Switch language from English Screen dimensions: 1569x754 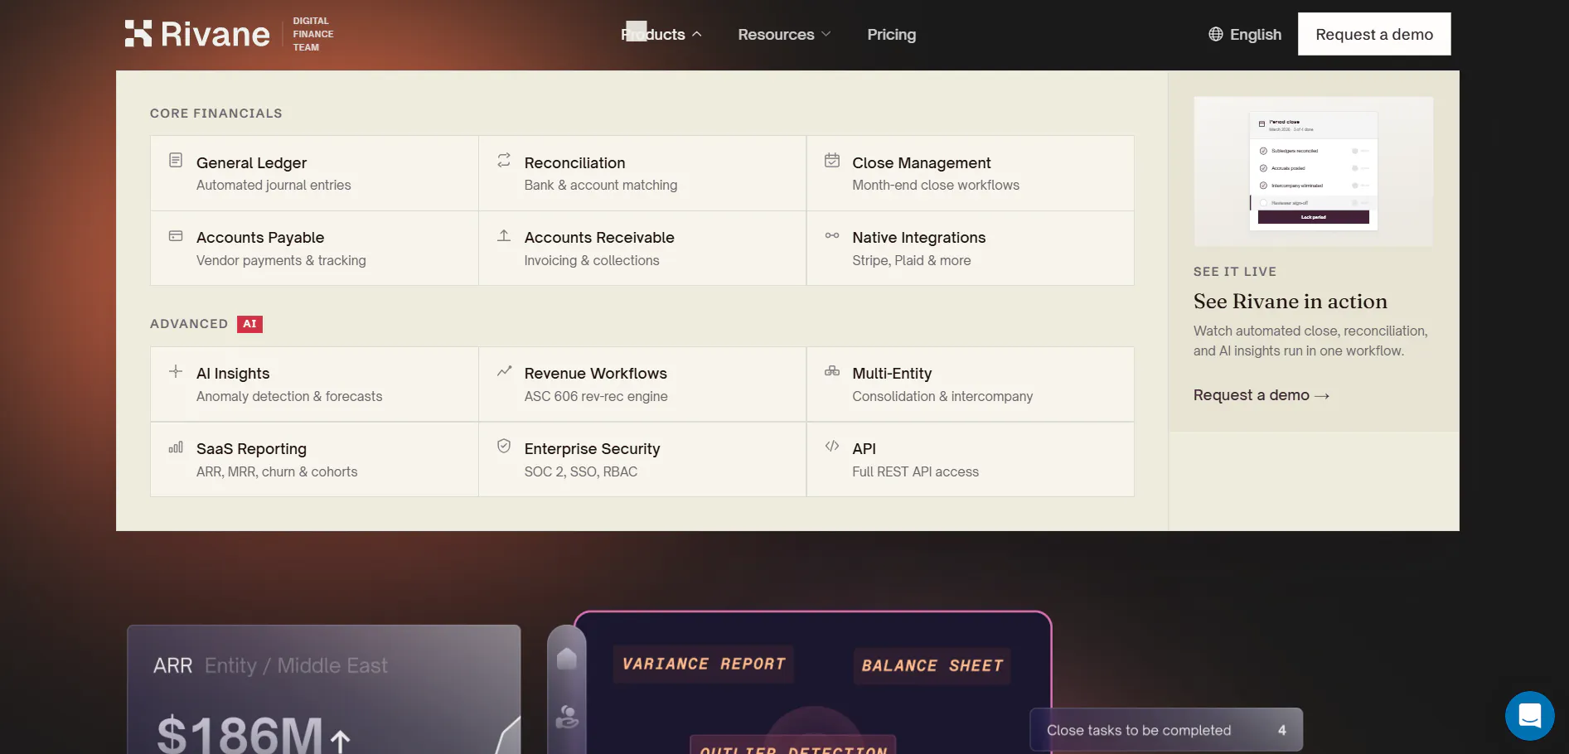[1245, 34]
